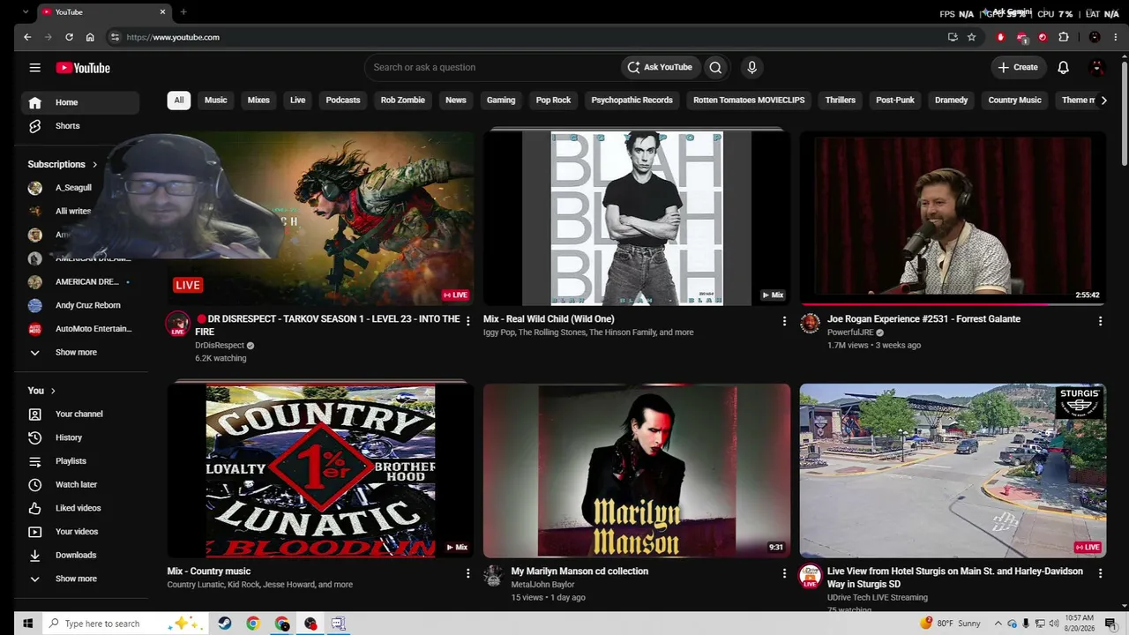1129x635 pixels.
Task: Open the weather widget showing 80°F Sunny
Action: coord(950,624)
